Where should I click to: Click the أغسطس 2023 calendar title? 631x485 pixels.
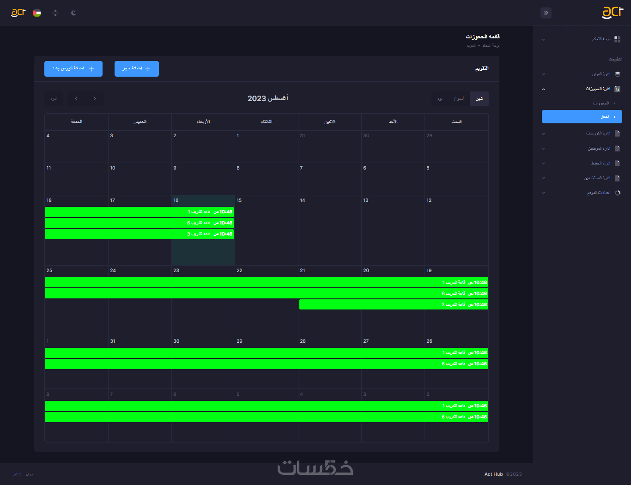coord(268,98)
